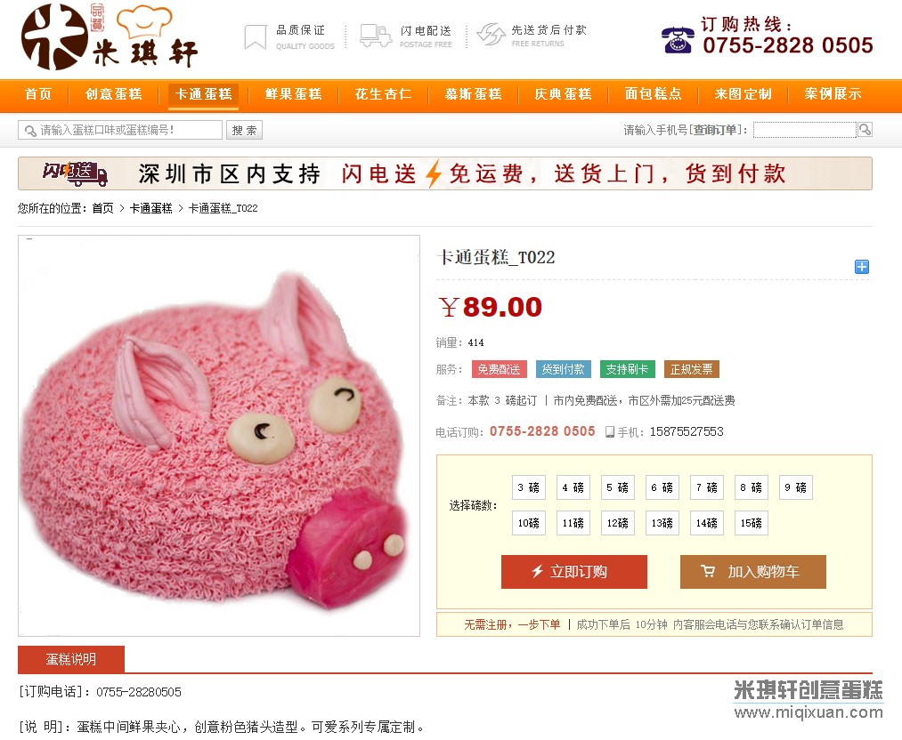
Task: Click the 加入购物车 button
Action: [x=753, y=572]
